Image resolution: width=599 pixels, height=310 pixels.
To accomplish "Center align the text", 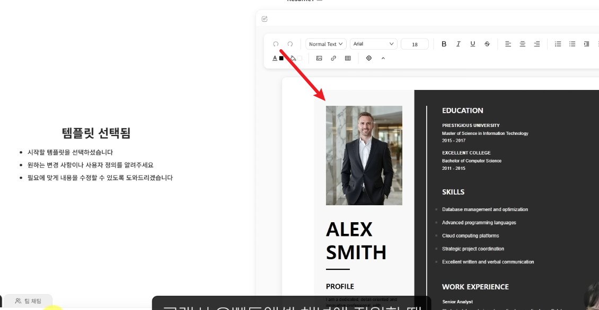I will [522, 44].
